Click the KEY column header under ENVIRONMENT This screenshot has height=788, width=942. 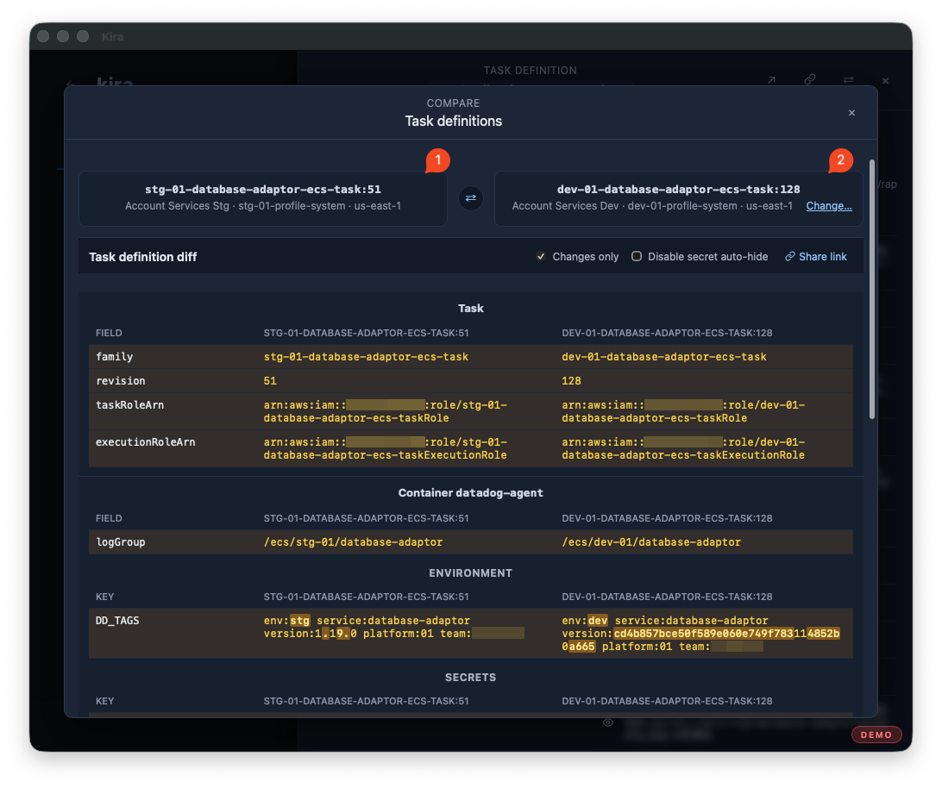104,597
